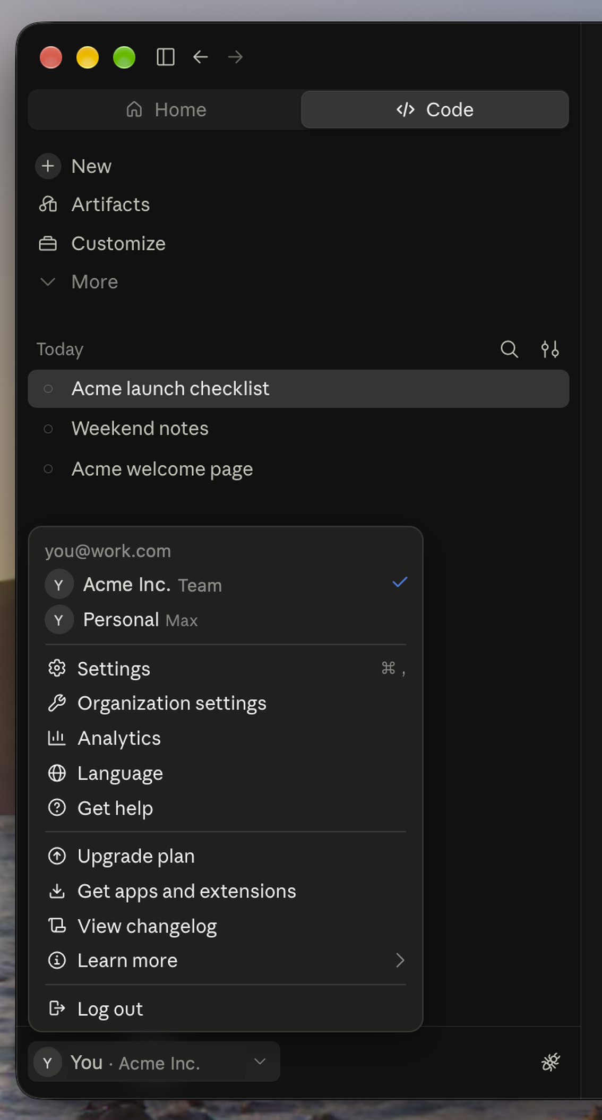Open Organization settings
This screenshot has height=1120, width=602.
coord(226,703)
